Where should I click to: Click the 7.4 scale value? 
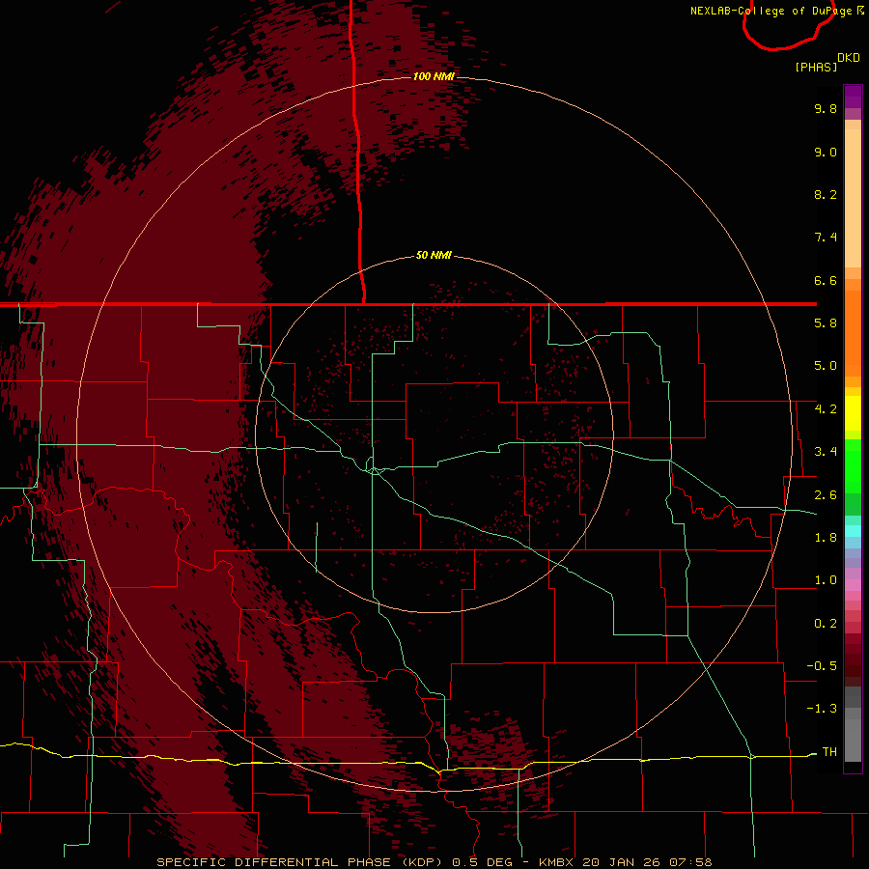coord(826,238)
